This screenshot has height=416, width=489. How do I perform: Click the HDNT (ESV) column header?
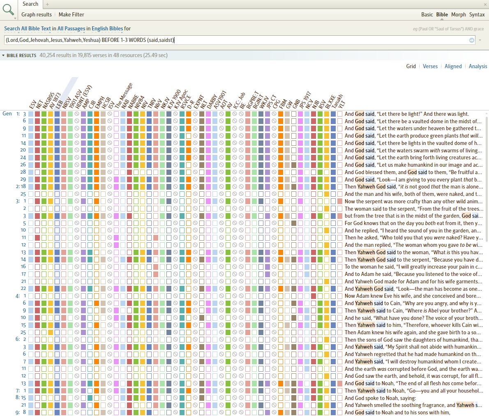click(83, 97)
